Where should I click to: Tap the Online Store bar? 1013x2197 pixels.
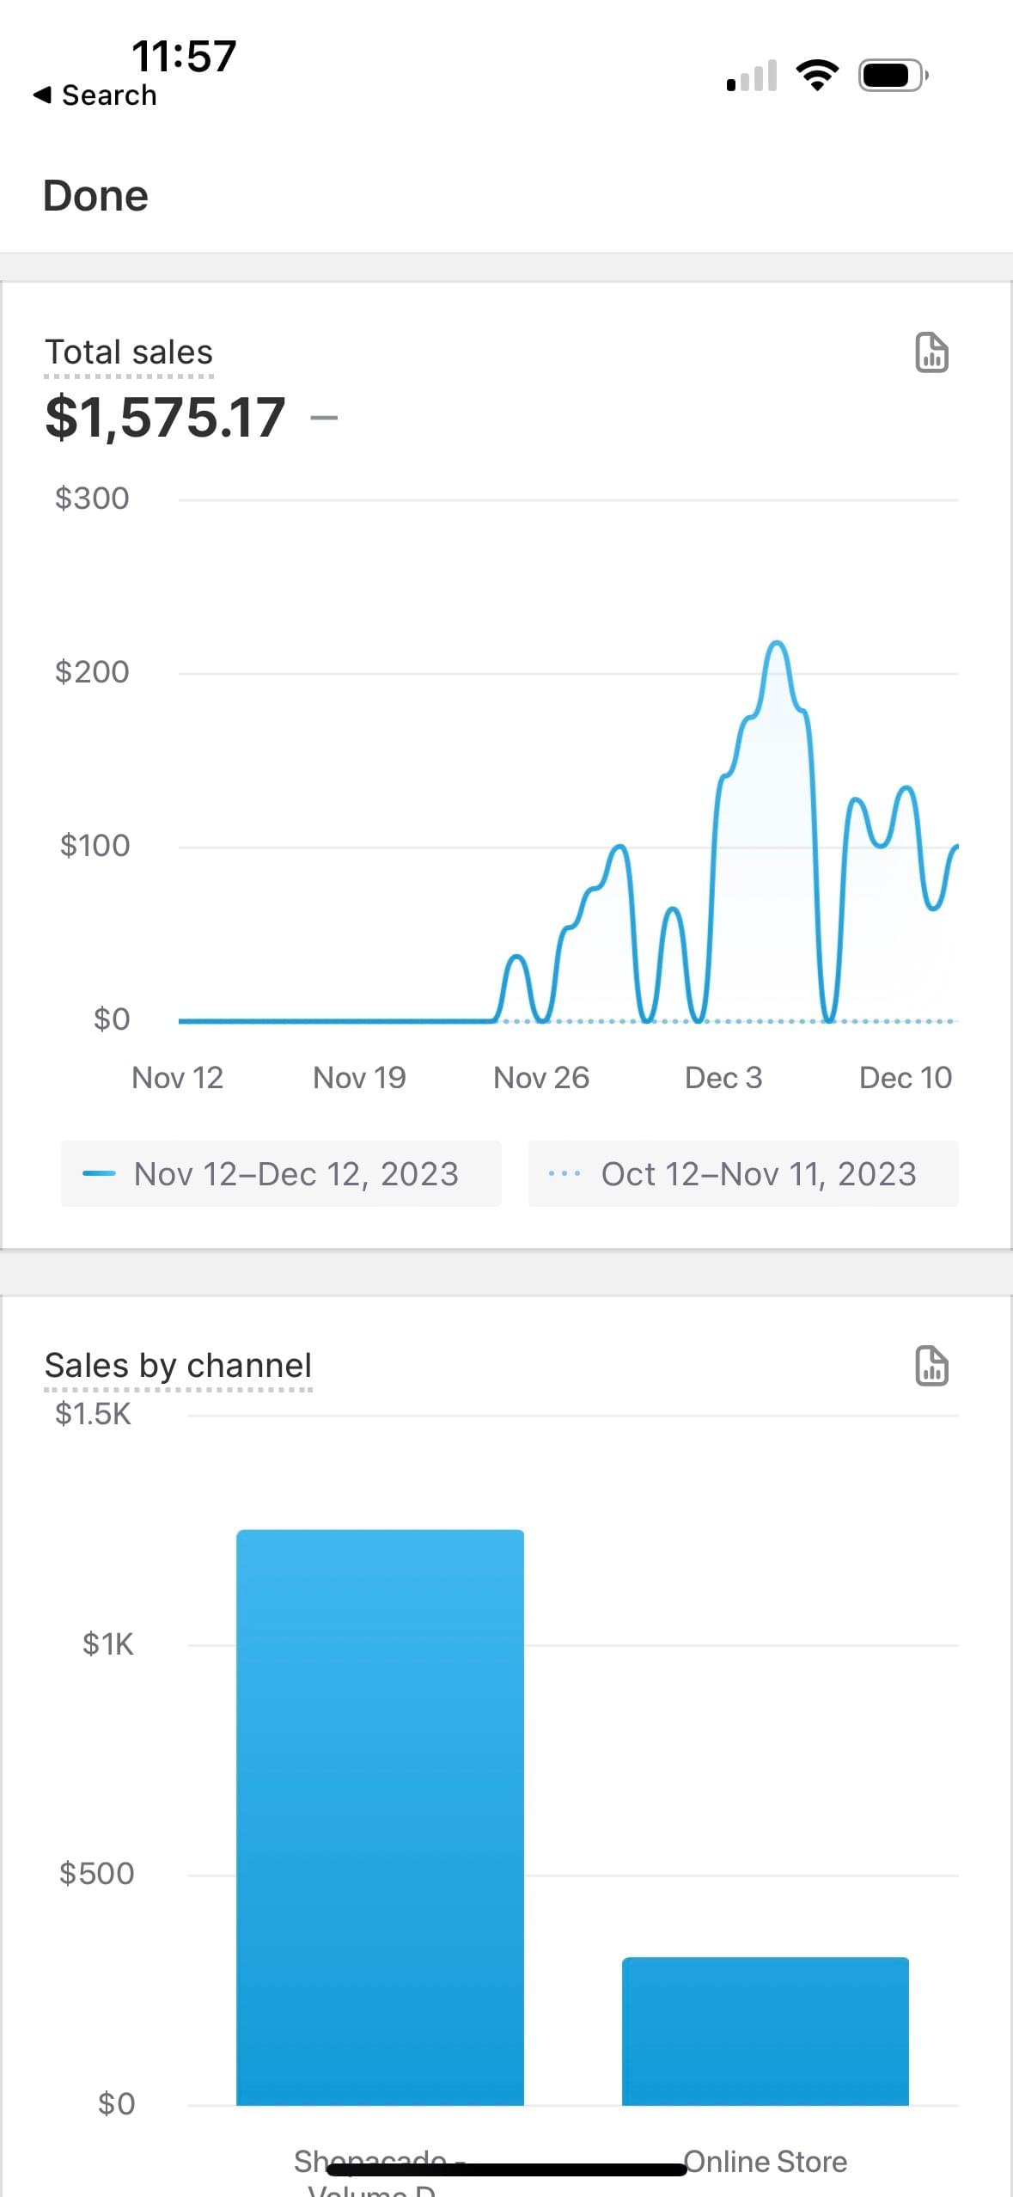pyautogui.click(x=765, y=2032)
